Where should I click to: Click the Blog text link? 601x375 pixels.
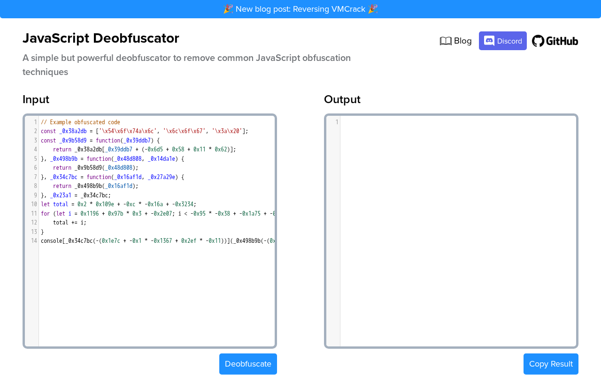coord(462,41)
